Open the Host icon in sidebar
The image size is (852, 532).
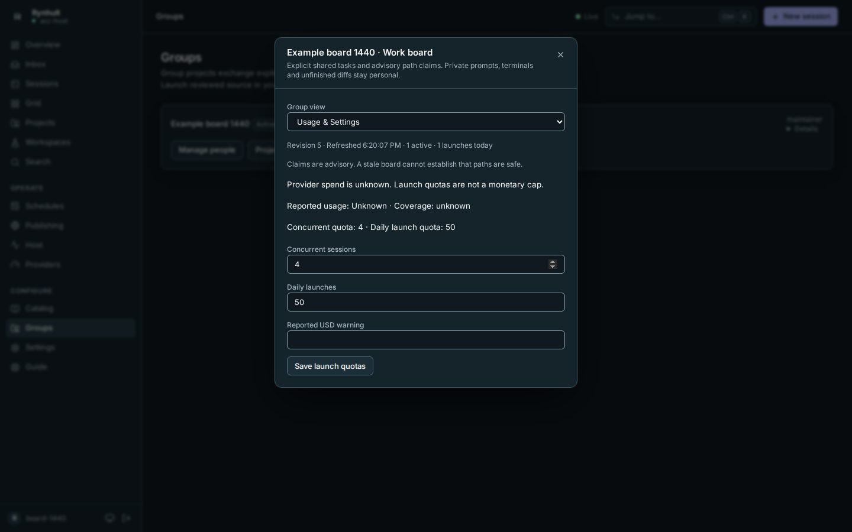pyautogui.click(x=15, y=245)
